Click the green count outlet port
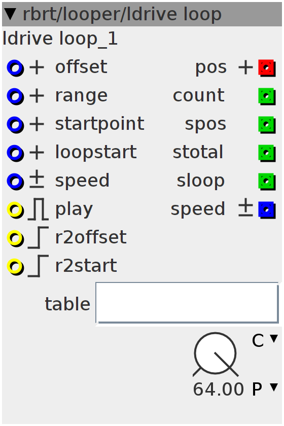Viewport: 284px width, 426px height. [x=267, y=96]
